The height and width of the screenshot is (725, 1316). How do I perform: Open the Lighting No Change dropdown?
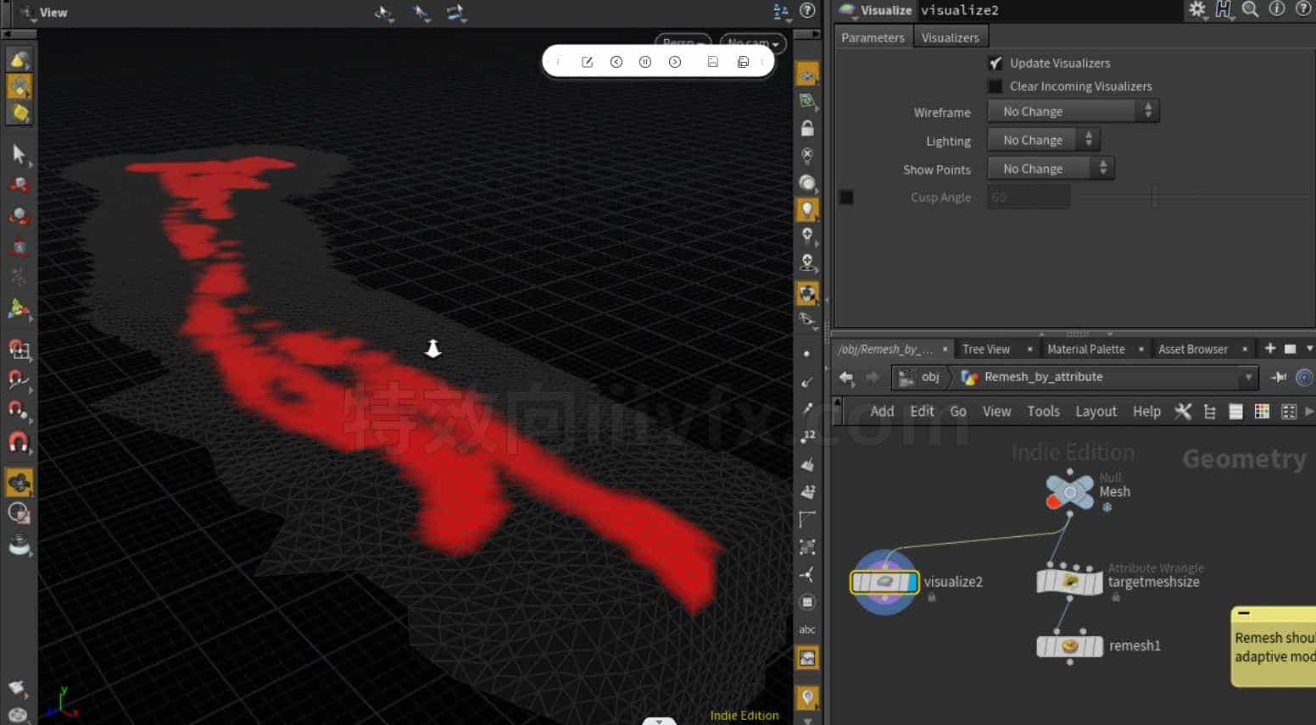pos(1044,141)
